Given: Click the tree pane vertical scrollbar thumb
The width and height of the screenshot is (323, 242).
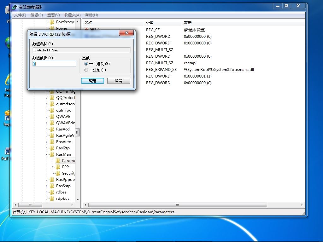Looking at the screenshot, I should click(x=78, y=132).
